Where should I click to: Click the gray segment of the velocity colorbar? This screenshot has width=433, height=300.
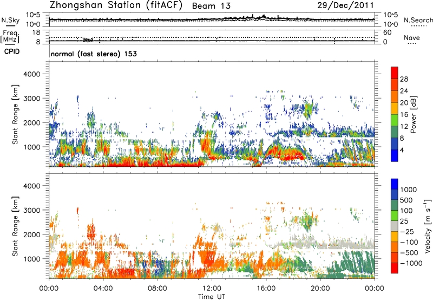click(395, 226)
